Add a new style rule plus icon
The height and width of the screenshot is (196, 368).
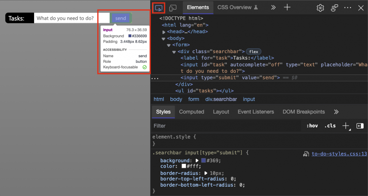point(346,126)
